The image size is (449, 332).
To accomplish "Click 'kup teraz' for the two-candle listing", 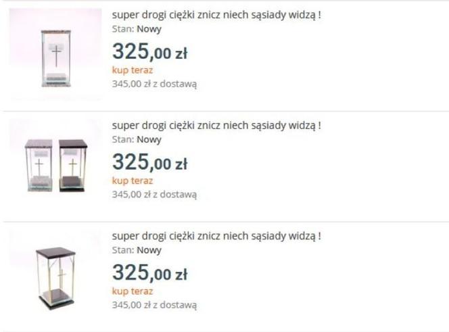I will [133, 181].
